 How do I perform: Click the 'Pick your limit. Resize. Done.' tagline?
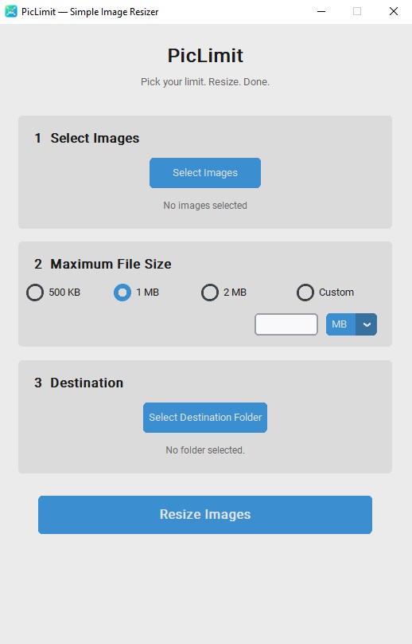[x=205, y=82]
